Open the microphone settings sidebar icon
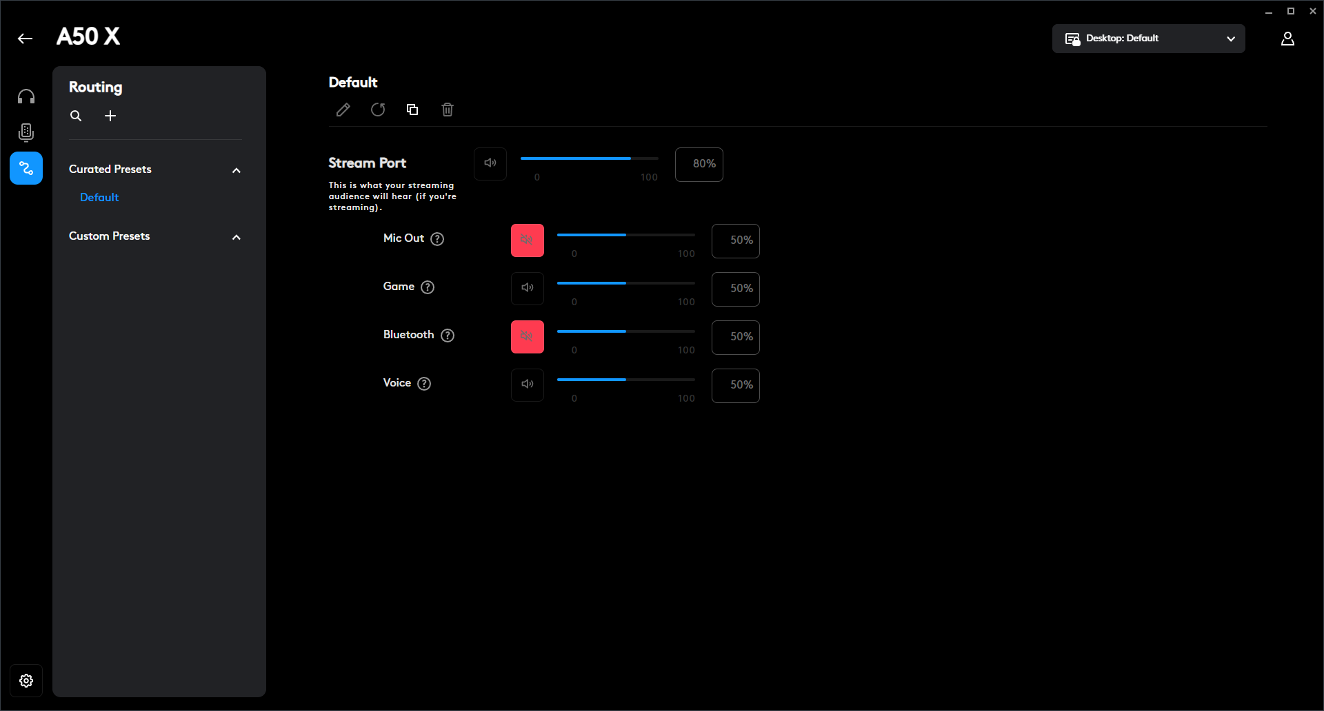 pos(26,132)
